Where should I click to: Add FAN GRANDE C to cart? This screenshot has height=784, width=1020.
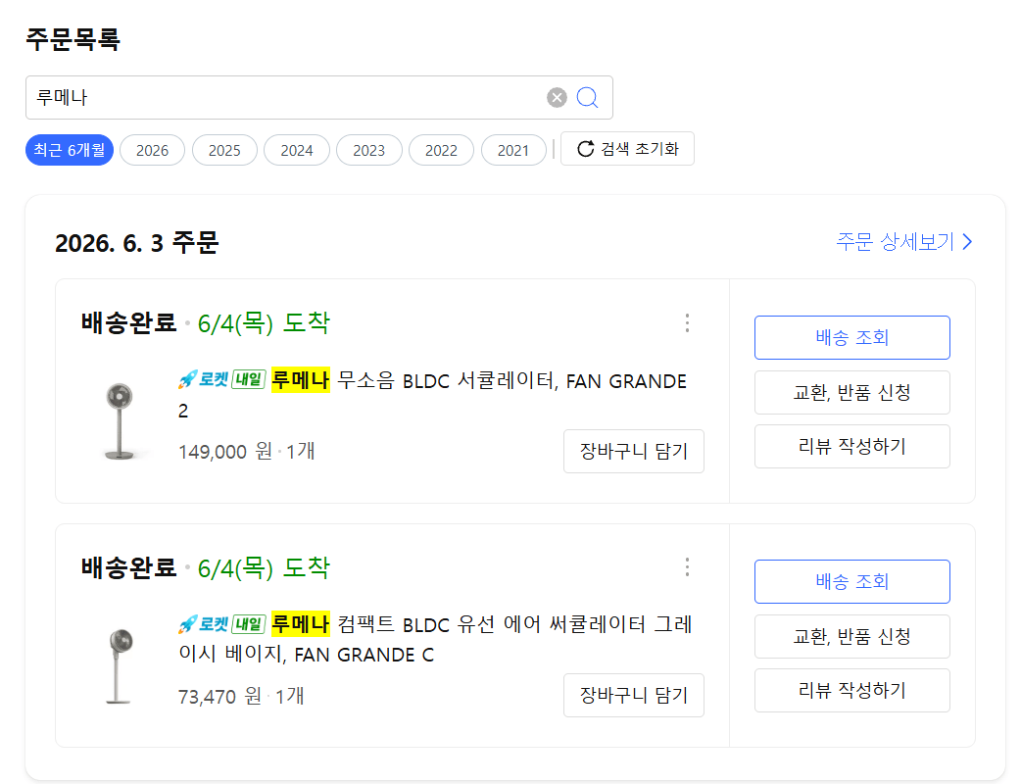point(634,695)
